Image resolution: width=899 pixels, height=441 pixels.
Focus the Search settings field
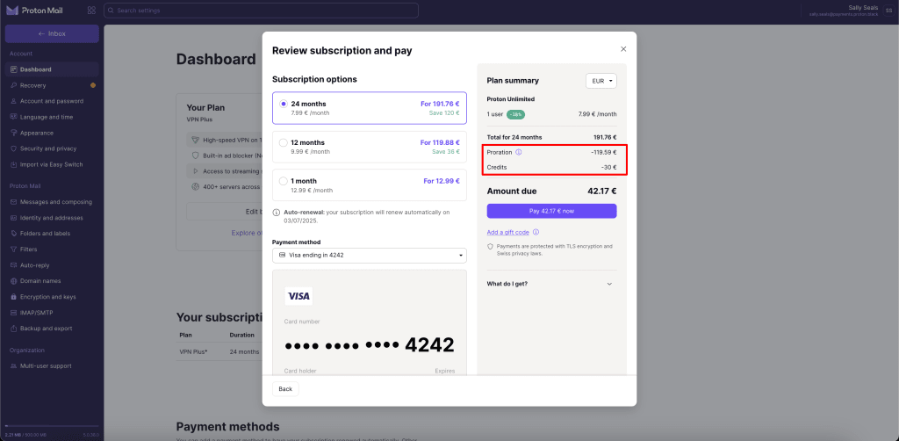[261, 11]
